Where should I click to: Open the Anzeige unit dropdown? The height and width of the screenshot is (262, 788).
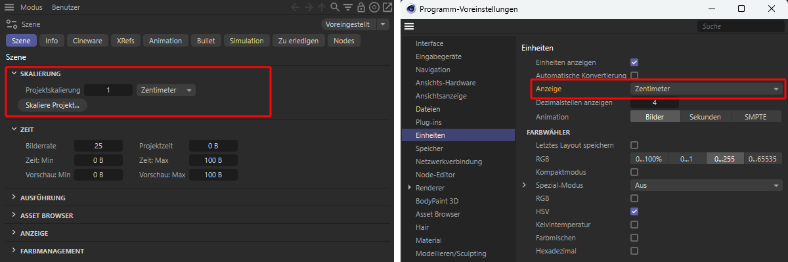[706, 89]
